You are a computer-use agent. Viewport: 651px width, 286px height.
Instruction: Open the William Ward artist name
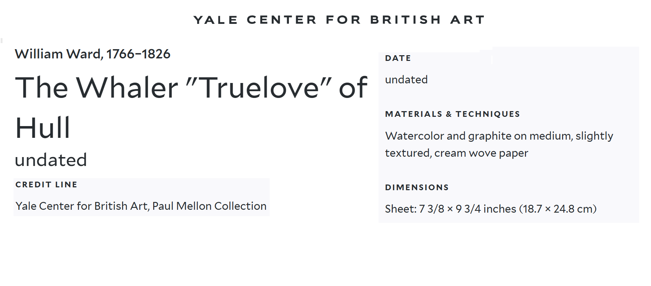tap(59, 54)
